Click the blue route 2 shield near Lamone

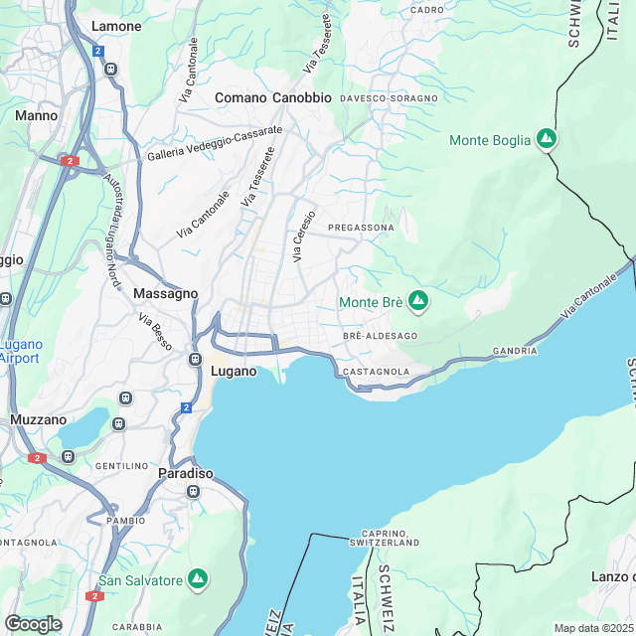point(98,52)
